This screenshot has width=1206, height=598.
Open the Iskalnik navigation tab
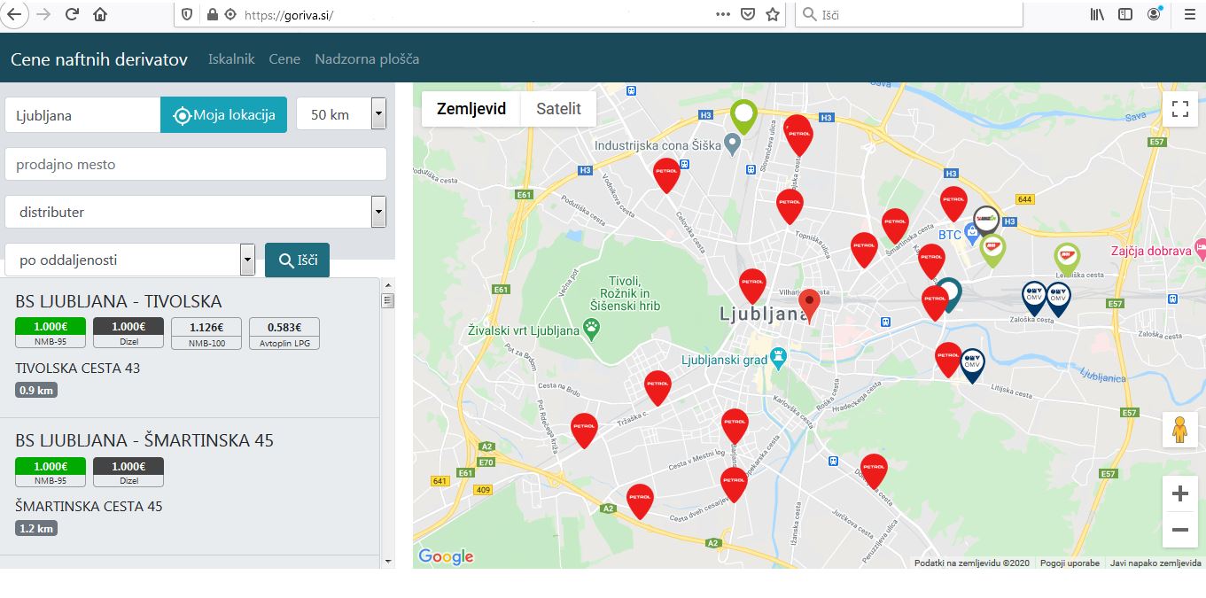[x=231, y=59]
